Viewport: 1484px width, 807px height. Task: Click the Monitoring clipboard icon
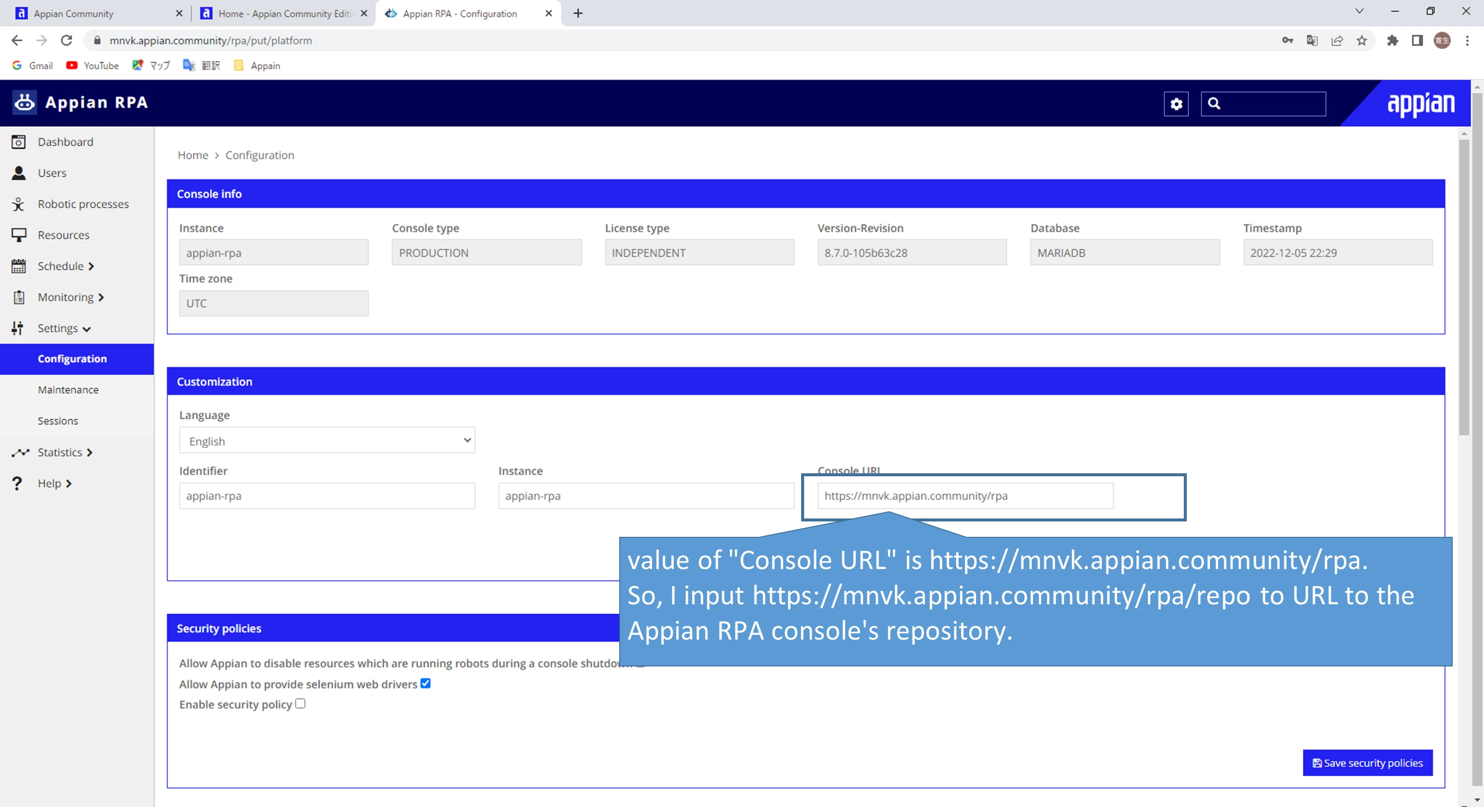pyautogui.click(x=18, y=297)
